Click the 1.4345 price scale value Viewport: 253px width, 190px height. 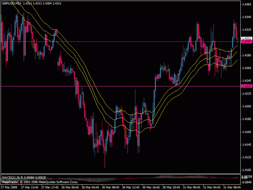tap(247, 17)
